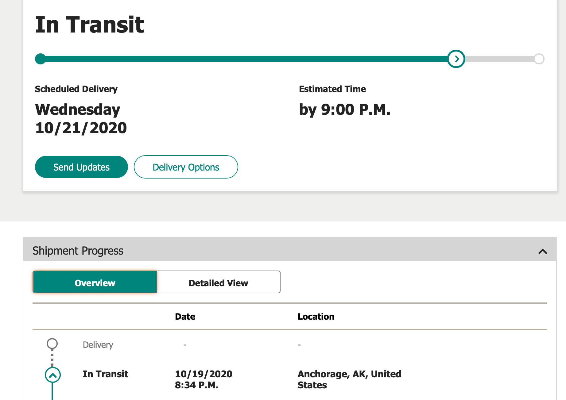Click the gray unfilled progress bar segment
The height and width of the screenshot is (400, 566).
click(500, 59)
